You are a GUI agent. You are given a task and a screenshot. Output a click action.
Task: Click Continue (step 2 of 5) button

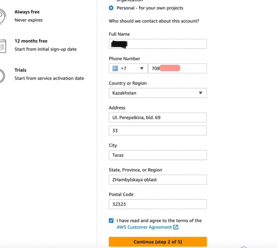(x=158, y=242)
